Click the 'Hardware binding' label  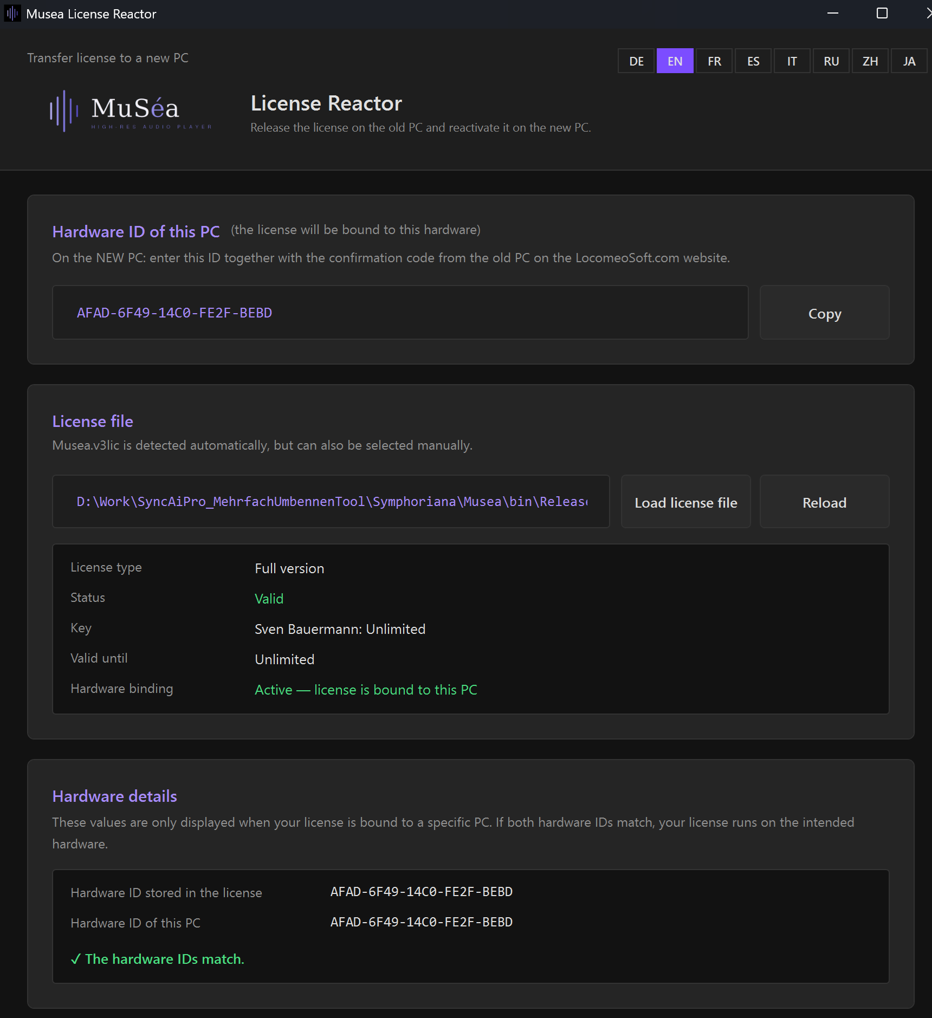[121, 689]
